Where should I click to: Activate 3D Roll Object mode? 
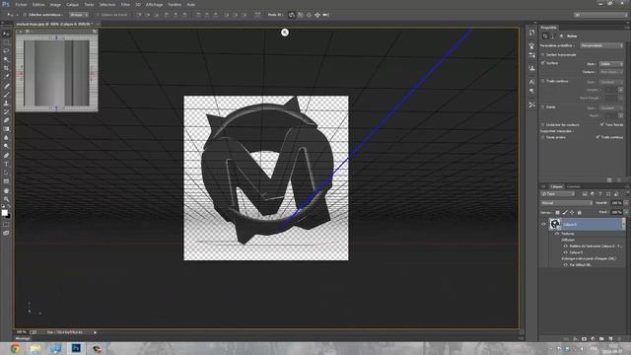pos(300,15)
